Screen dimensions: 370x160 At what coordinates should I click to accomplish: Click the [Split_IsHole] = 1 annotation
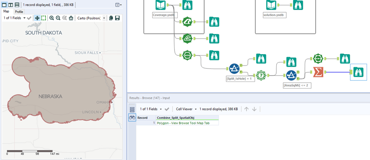click(x=240, y=79)
